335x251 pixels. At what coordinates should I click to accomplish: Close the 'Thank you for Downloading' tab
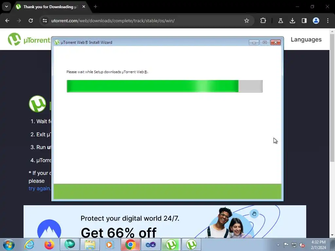point(84,7)
